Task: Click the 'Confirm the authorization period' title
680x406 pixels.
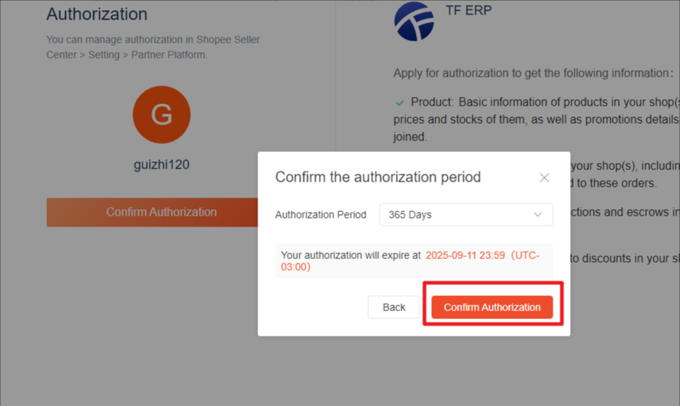Action: [x=378, y=177]
